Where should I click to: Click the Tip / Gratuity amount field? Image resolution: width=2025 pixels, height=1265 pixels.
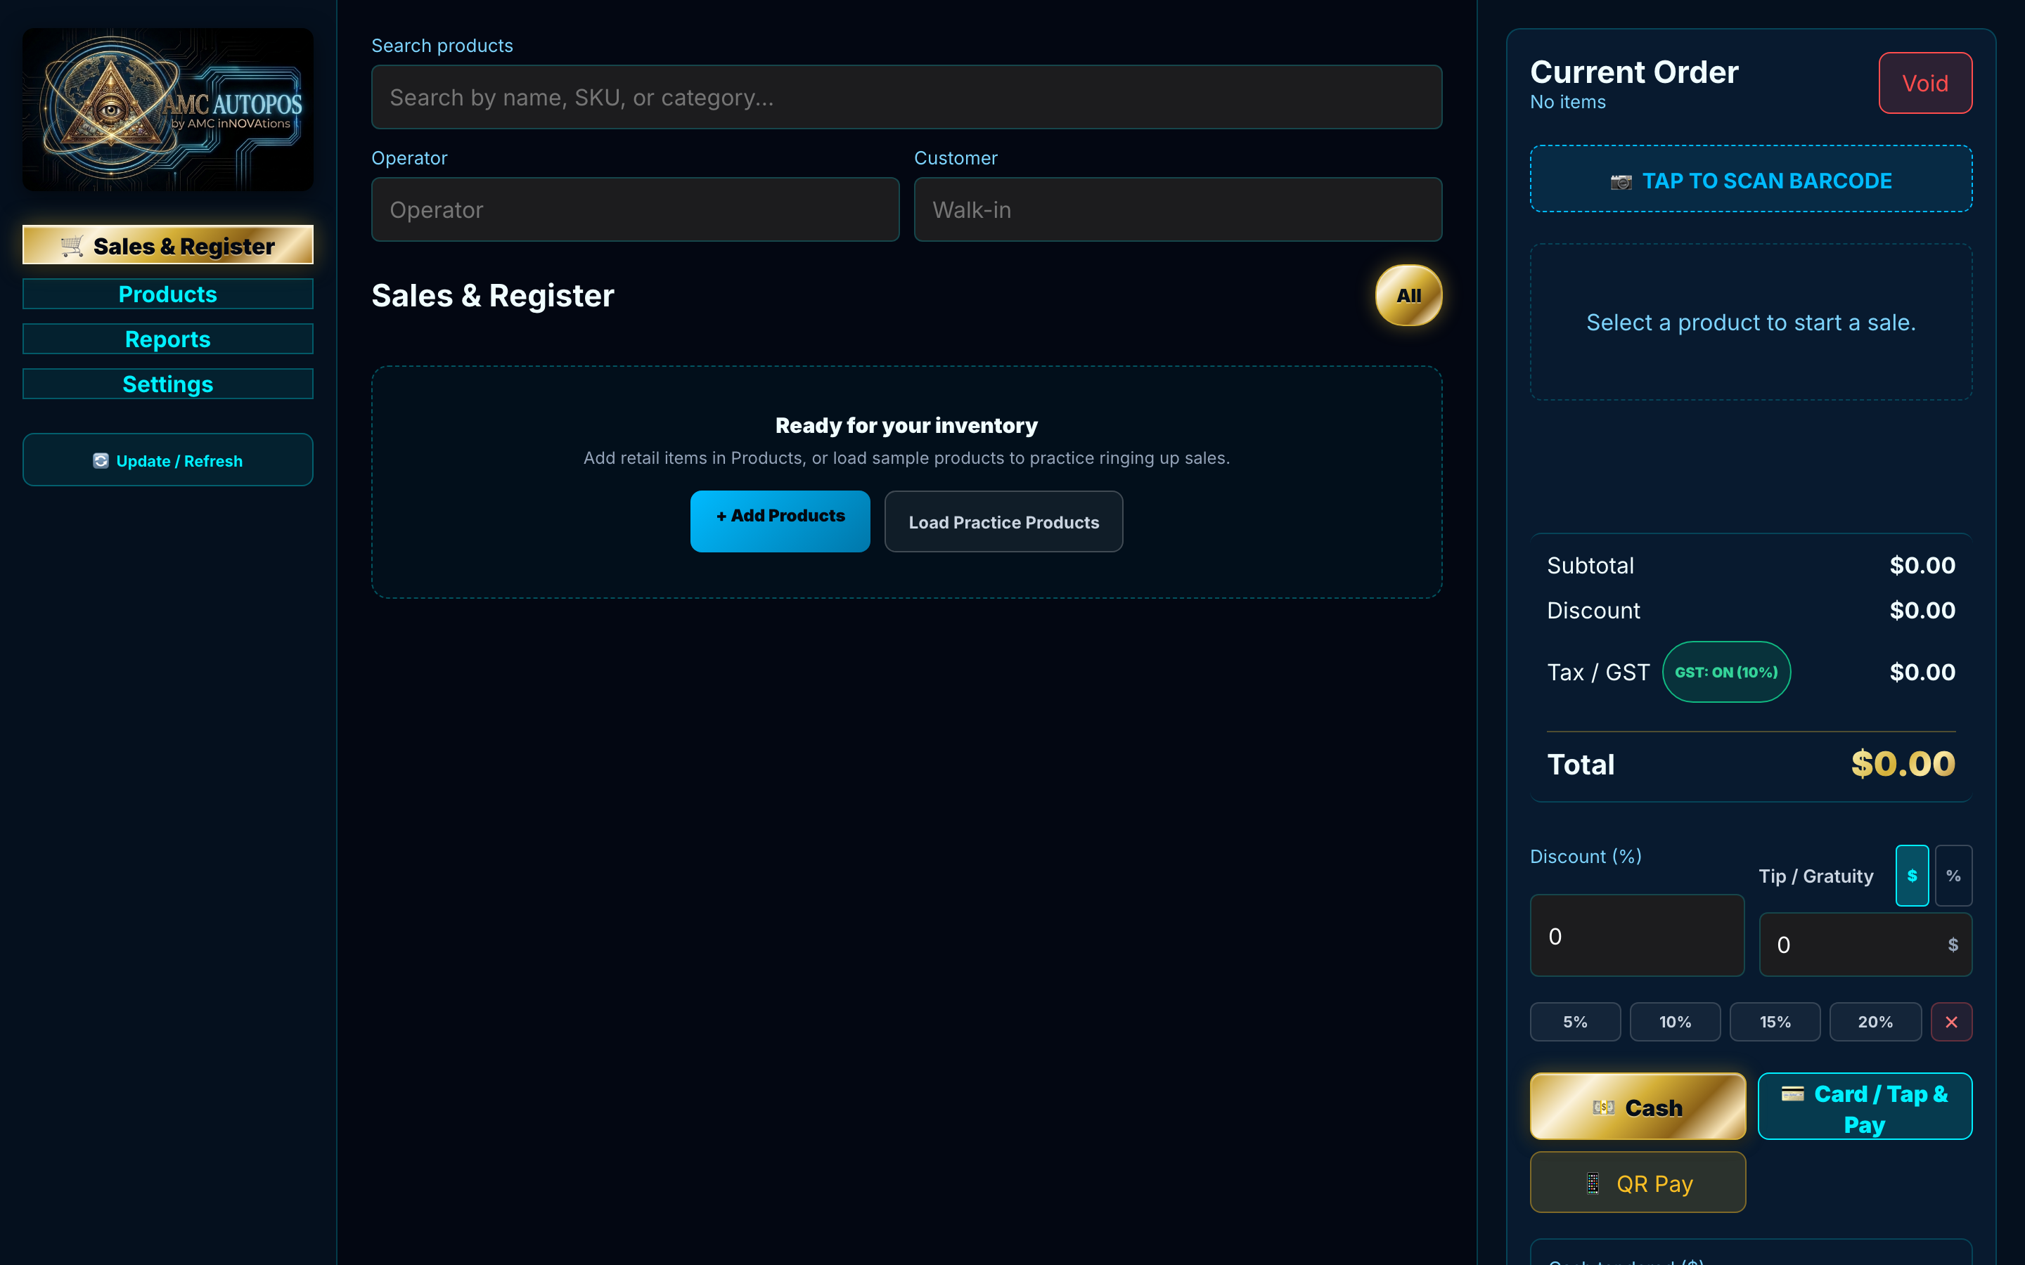1865,944
